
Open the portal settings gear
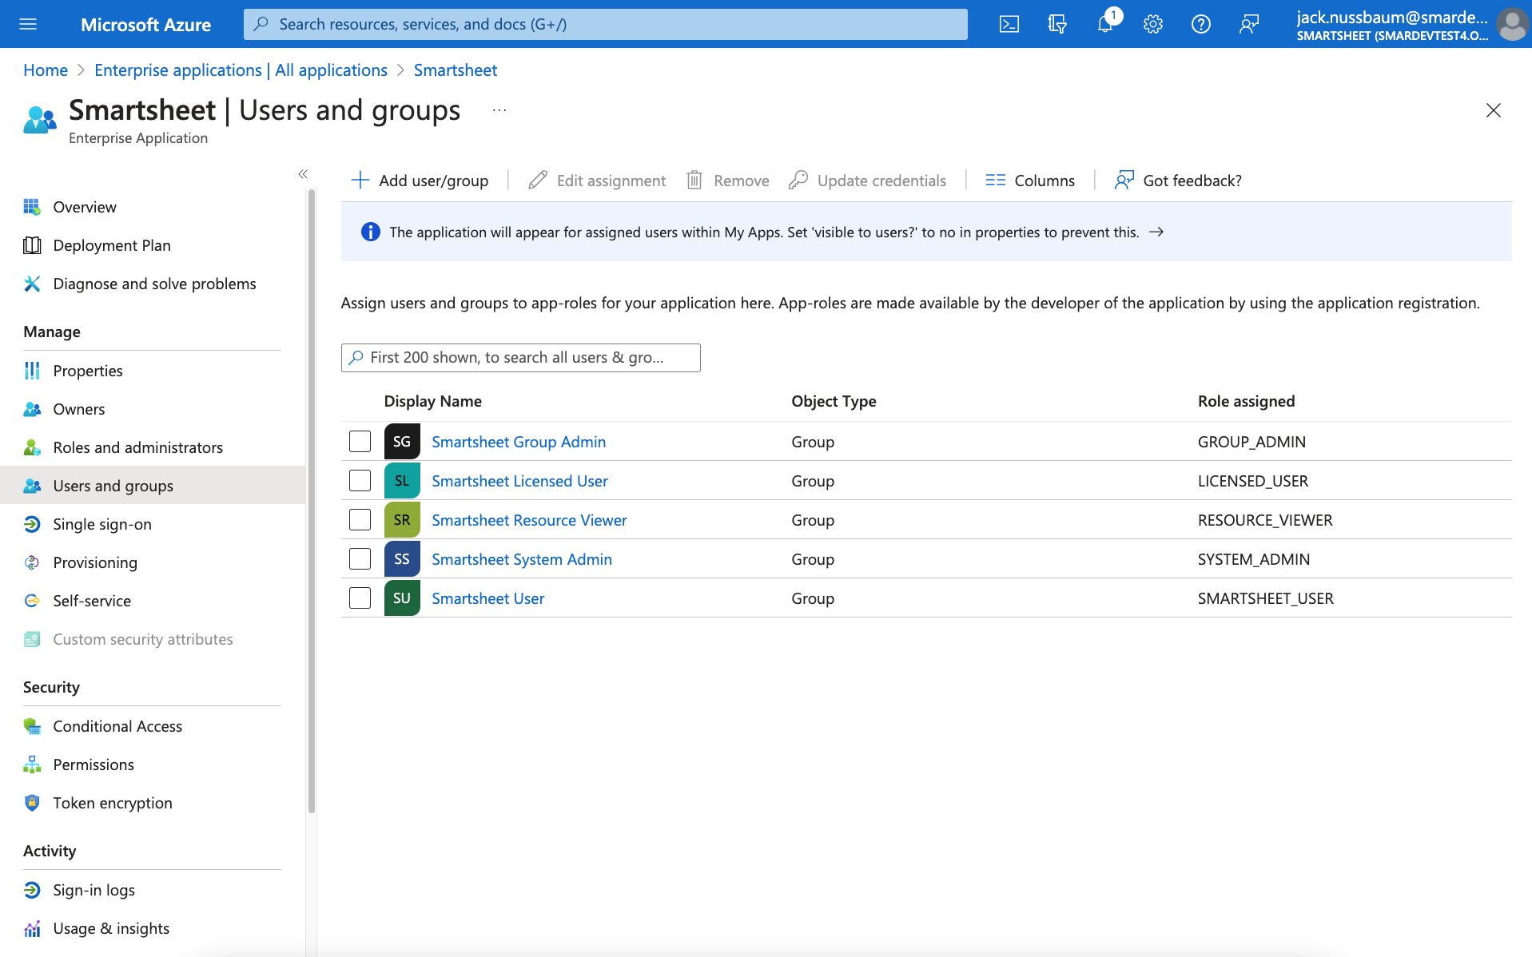[1152, 24]
